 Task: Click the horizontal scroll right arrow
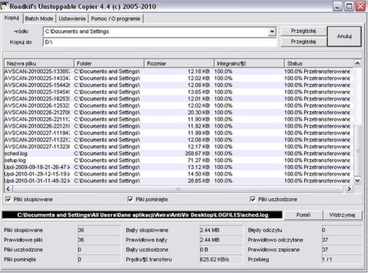(349, 189)
